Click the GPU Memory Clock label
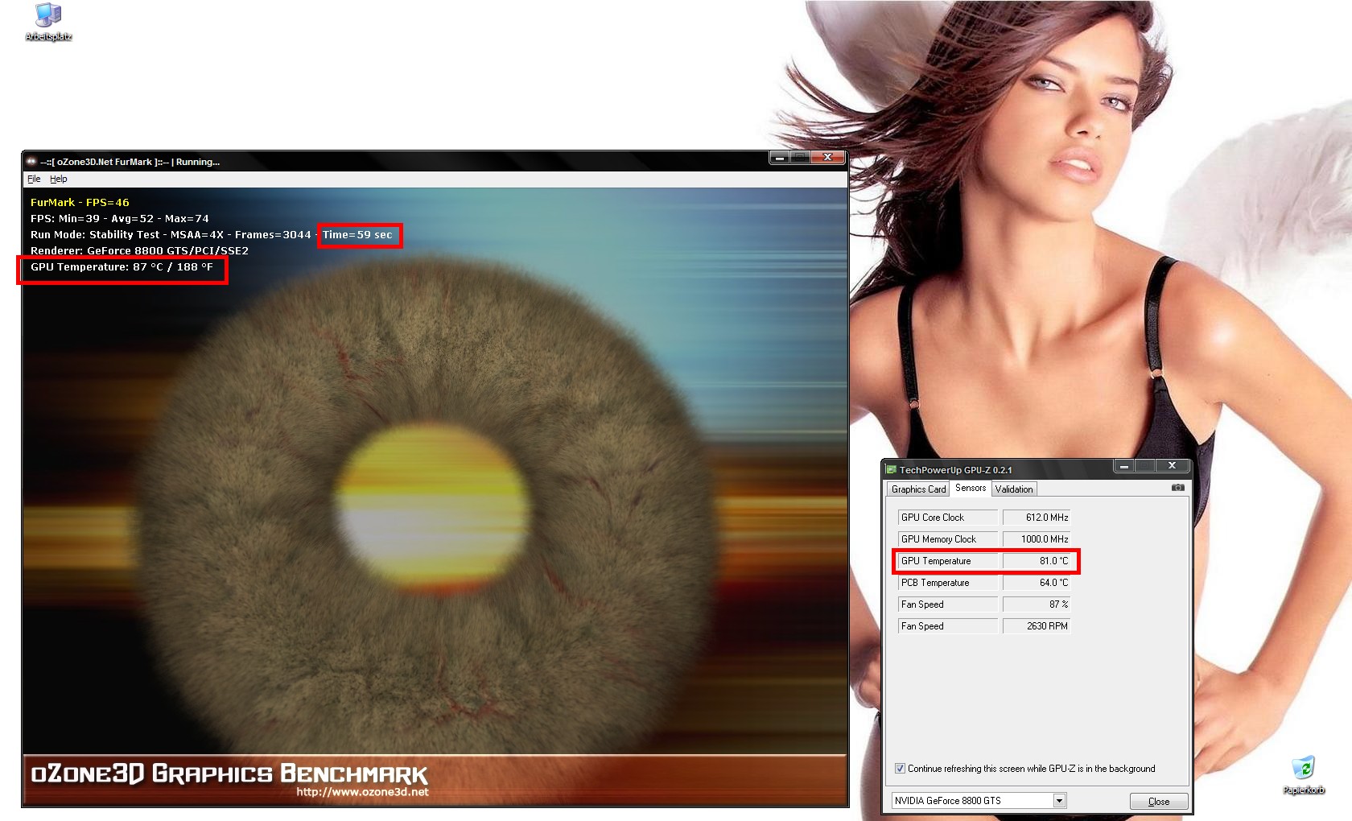1352x821 pixels. point(947,539)
